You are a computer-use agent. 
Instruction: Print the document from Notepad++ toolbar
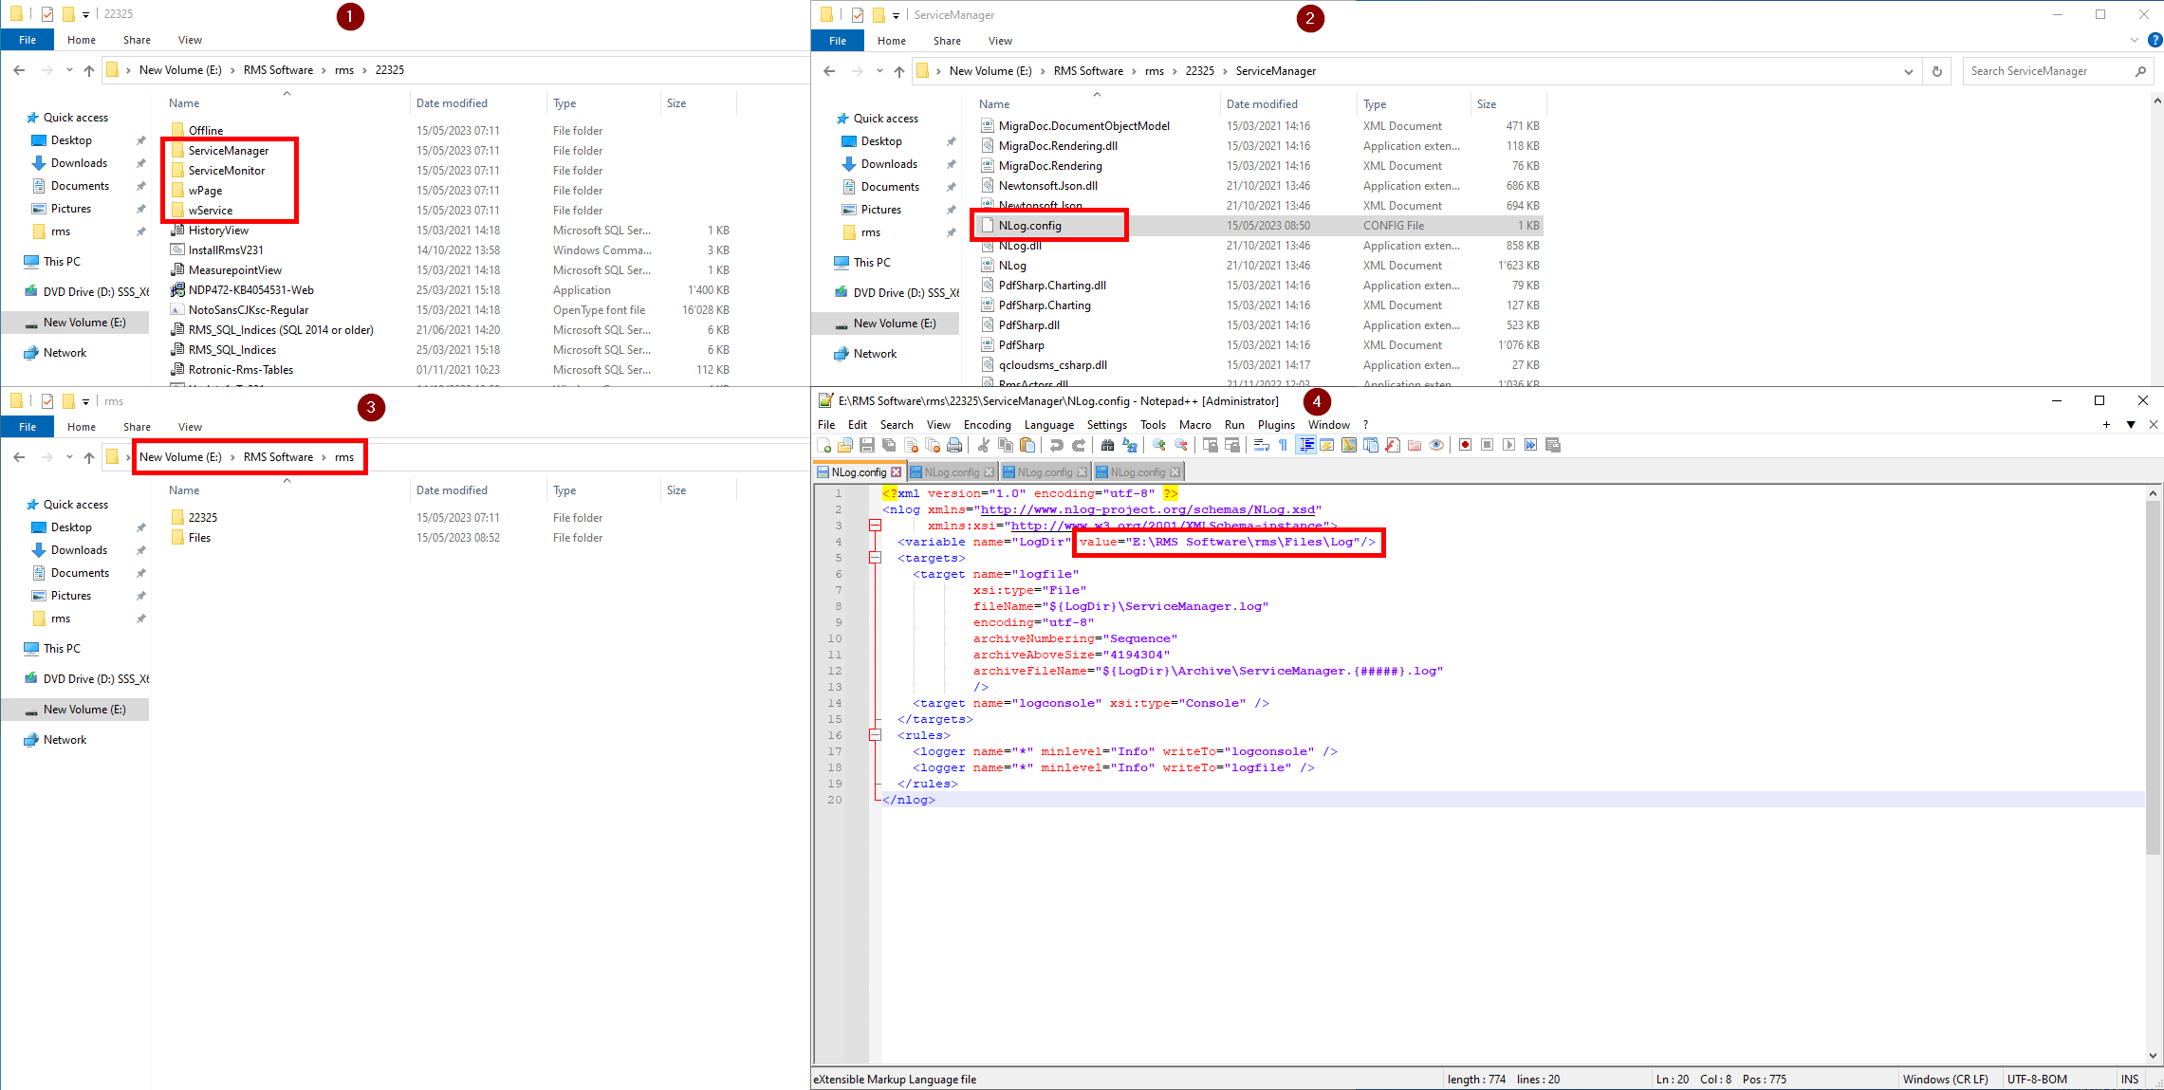click(954, 445)
